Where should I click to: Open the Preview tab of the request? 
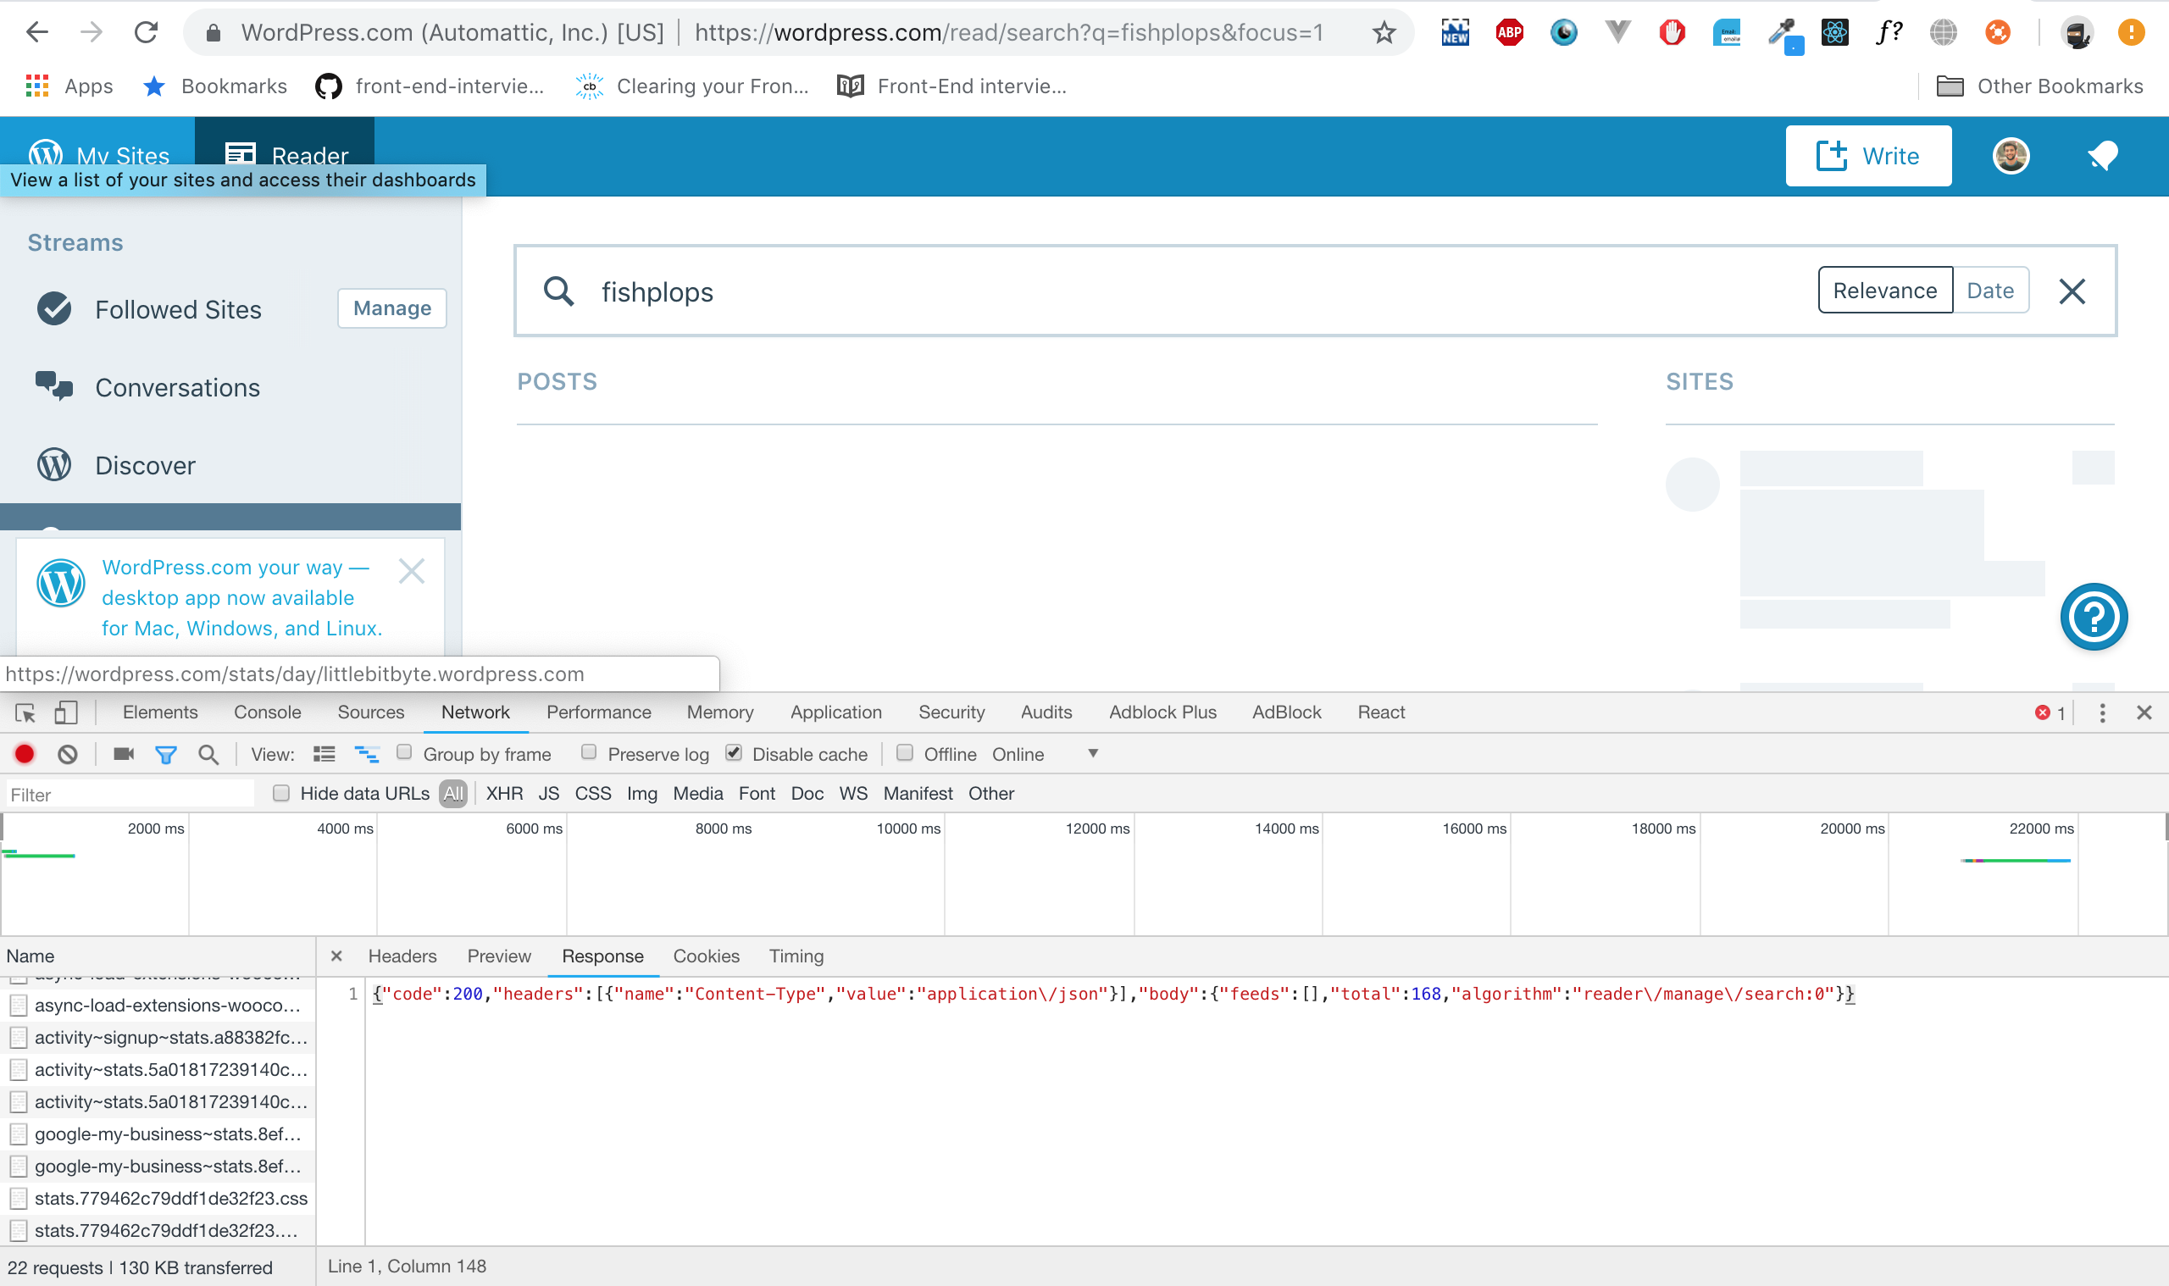(499, 956)
